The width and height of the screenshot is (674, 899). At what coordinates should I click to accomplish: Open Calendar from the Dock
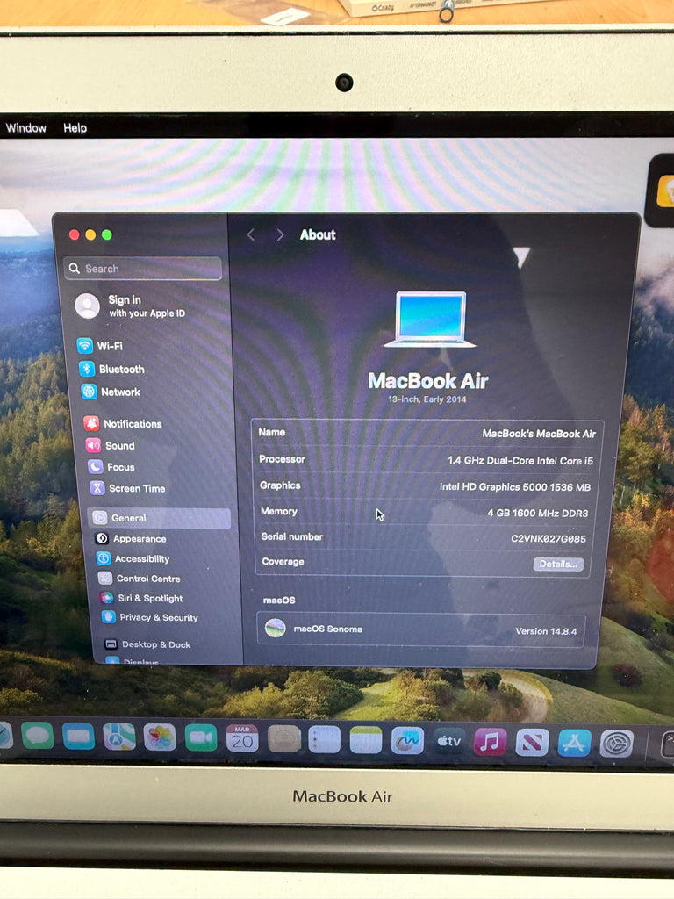coord(242,738)
